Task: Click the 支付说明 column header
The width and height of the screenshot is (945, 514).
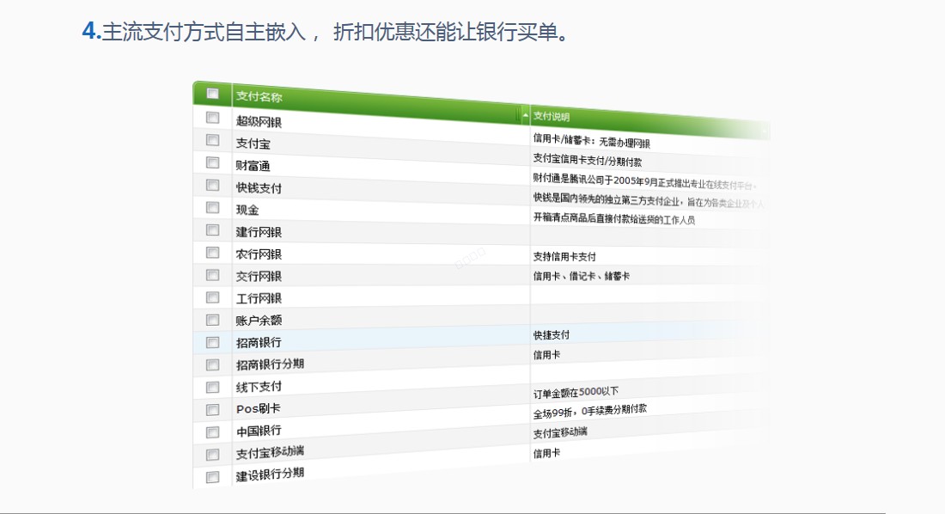Action: 551,116
